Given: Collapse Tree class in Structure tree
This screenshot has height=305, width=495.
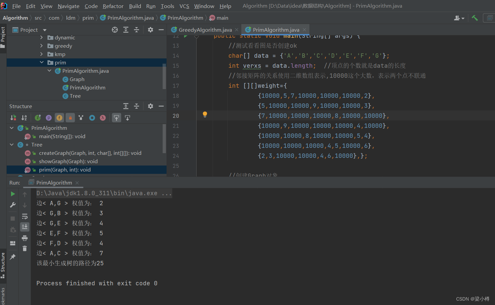Looking at the screenshot, I should pos(12,144).
